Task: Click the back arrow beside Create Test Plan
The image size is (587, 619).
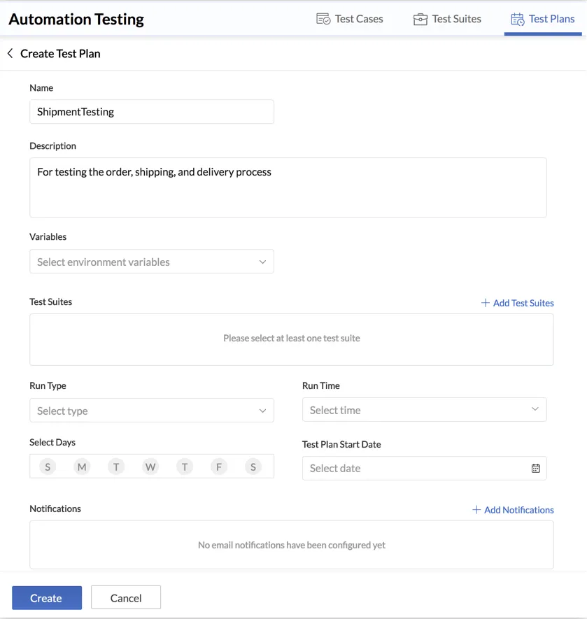Action: point(10,53)
